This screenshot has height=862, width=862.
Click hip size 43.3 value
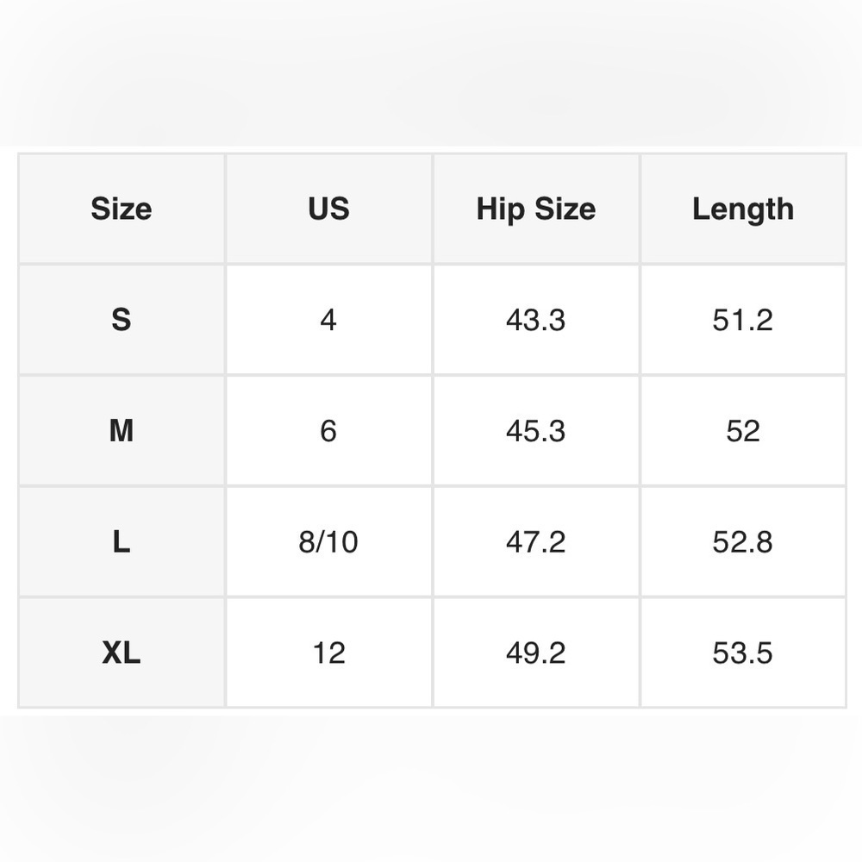pyautogui.click(x=536, y=320)
